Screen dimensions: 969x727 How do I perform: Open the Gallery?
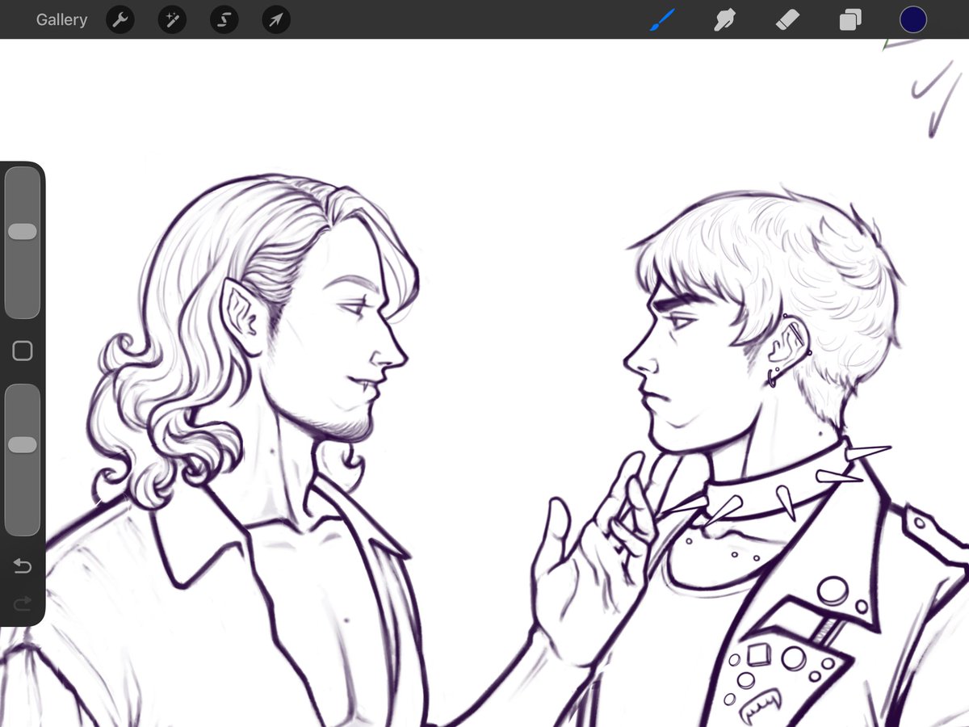coord(61,20)
